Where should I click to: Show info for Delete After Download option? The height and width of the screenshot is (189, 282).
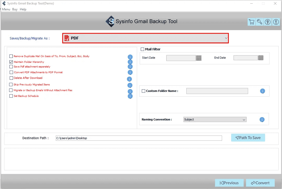(129, 79)
